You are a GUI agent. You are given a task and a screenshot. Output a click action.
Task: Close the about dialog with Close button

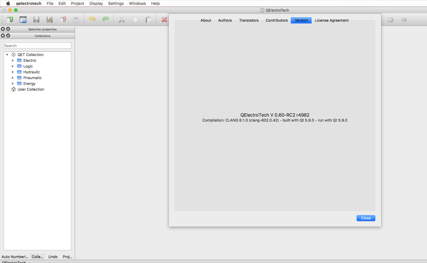pos(366,218)
